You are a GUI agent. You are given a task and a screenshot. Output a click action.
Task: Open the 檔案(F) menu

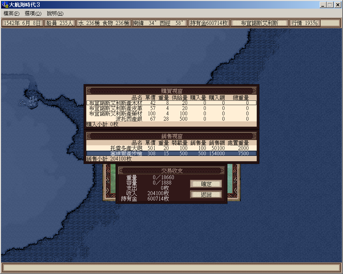pyautogui.click(x=11, y=14)
